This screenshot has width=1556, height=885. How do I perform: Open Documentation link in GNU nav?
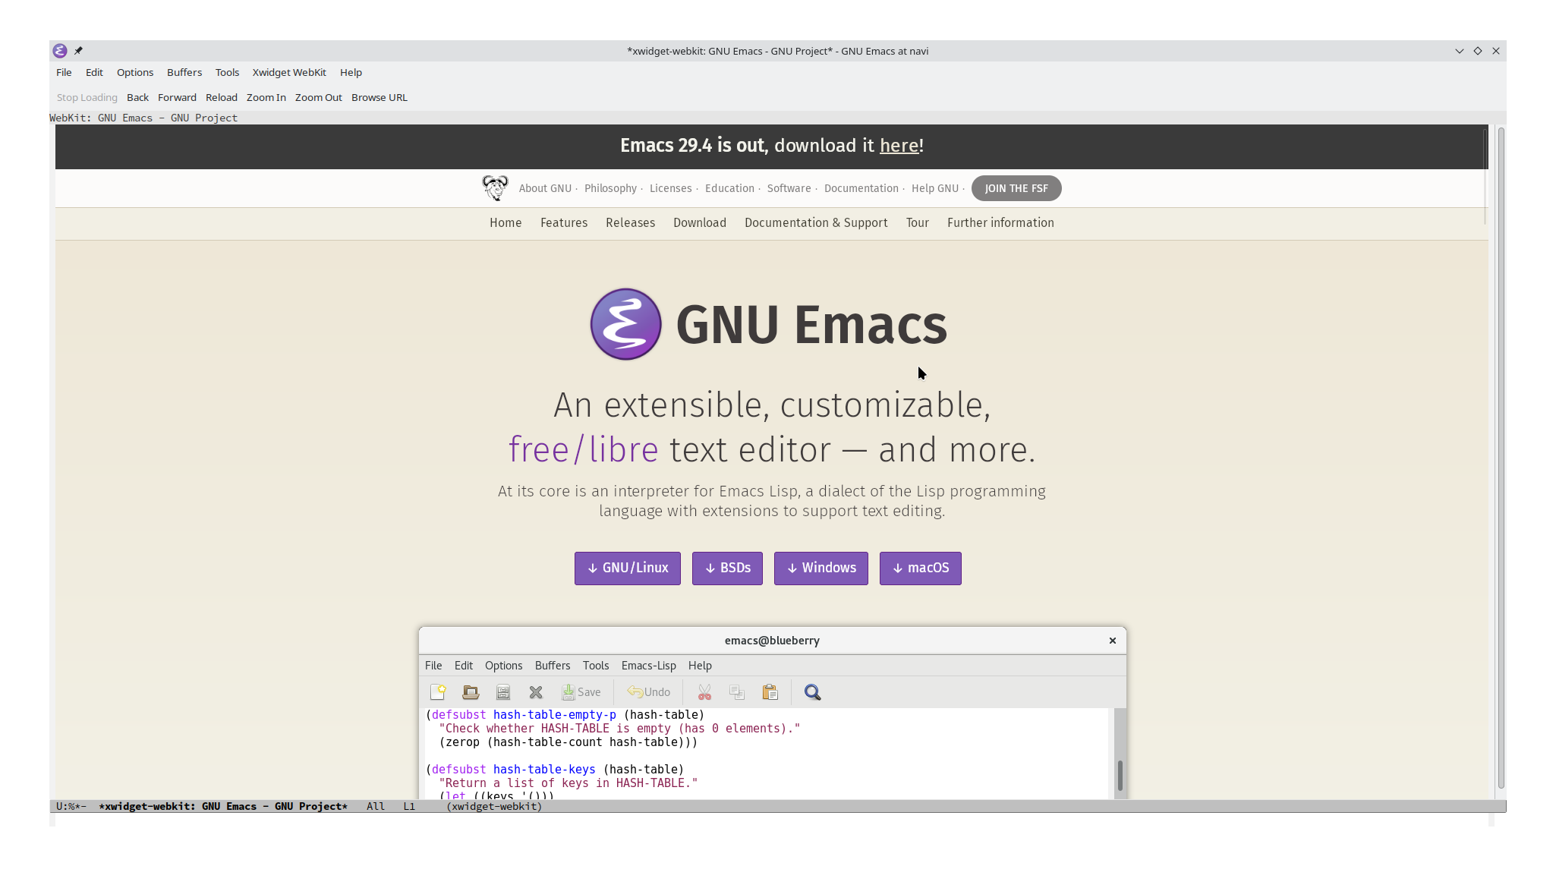(x=861, y=188)
